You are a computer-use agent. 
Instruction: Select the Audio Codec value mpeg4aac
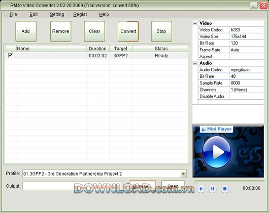click(246, 70)
